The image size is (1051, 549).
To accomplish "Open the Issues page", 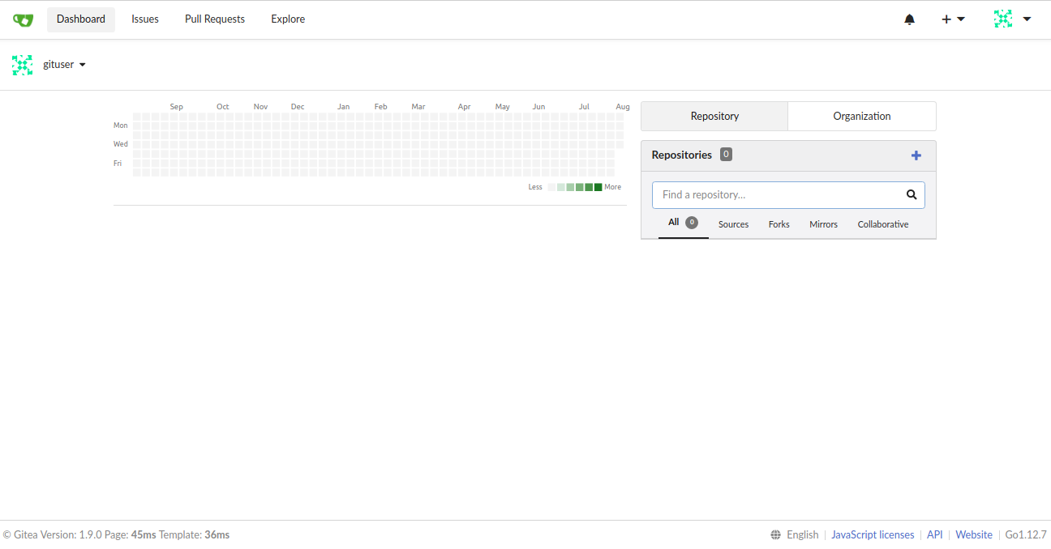I will [x=145, y=19].
